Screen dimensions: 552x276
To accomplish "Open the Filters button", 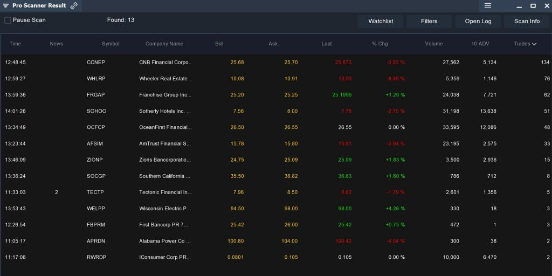I will (429, 22).
